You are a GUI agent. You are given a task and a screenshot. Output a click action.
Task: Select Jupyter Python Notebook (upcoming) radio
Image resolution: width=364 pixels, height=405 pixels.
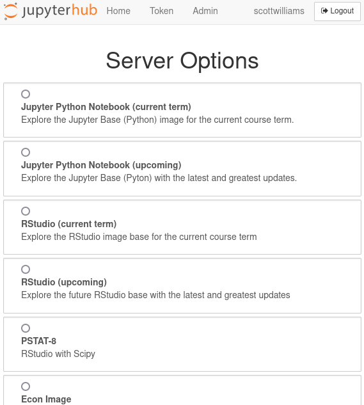pos(26,152)
